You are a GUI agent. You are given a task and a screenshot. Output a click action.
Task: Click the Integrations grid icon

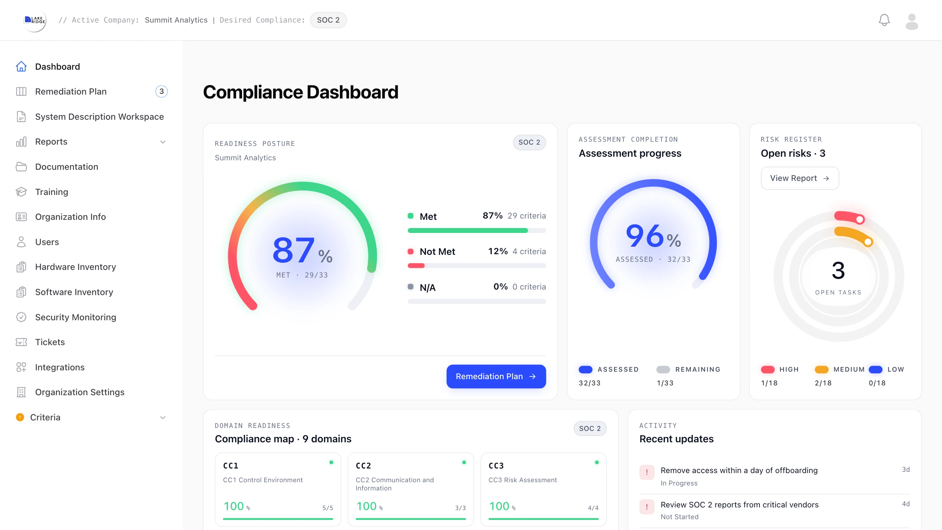[21, 367]
